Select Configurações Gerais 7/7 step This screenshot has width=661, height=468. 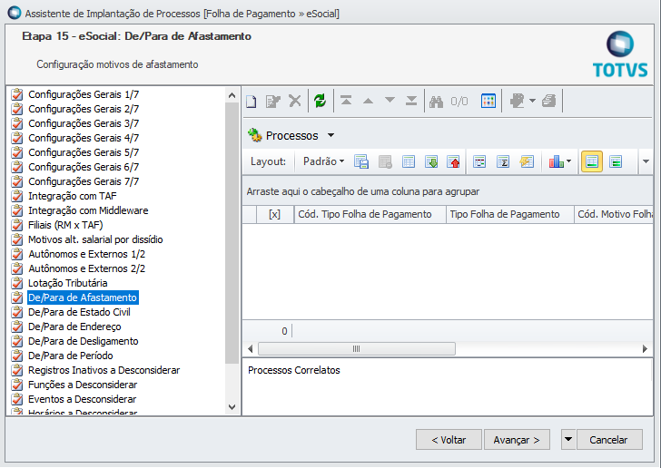(84, 181)
